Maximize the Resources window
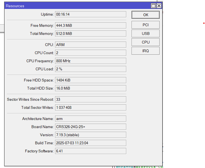This screenshot has height=168, width=205. point(153,6)
